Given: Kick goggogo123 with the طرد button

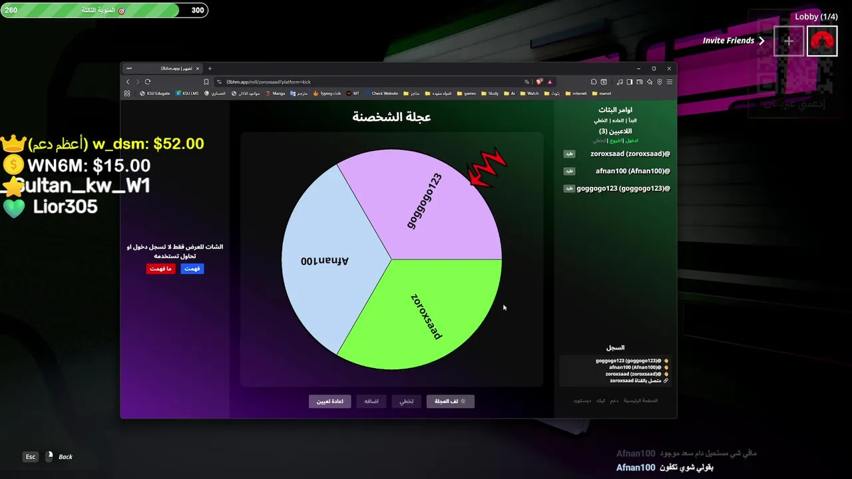Looking at the screenshot, I should (x=569, y=188).
